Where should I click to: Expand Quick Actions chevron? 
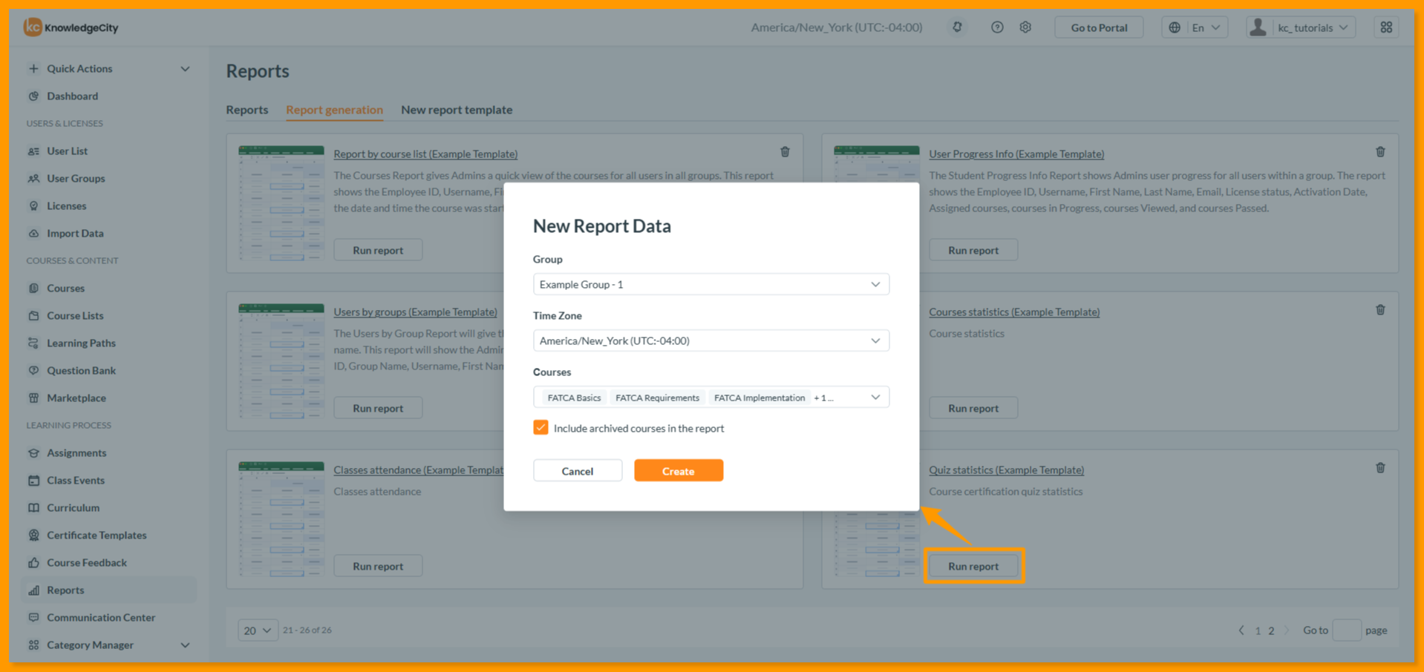185,68
